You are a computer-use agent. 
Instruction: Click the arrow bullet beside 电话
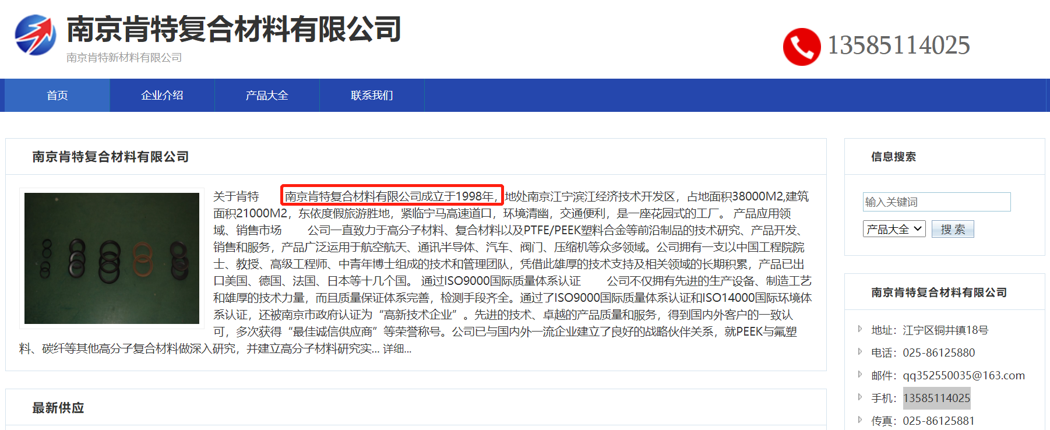tap(860, 351)
